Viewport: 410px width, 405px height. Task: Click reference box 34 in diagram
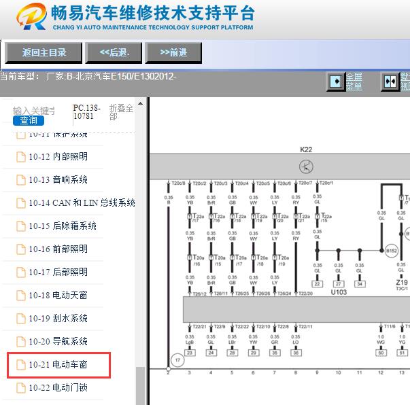pos(360,284)
